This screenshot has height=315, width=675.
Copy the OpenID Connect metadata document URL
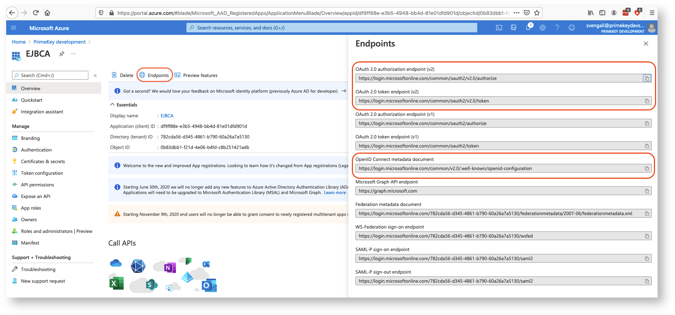[x=647, y=169]
